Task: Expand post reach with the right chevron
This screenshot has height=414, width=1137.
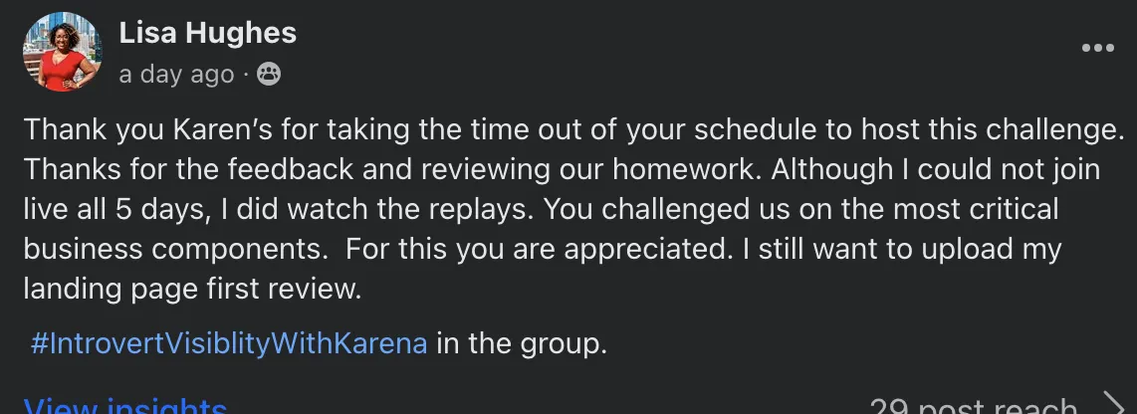Action: 1113,405
